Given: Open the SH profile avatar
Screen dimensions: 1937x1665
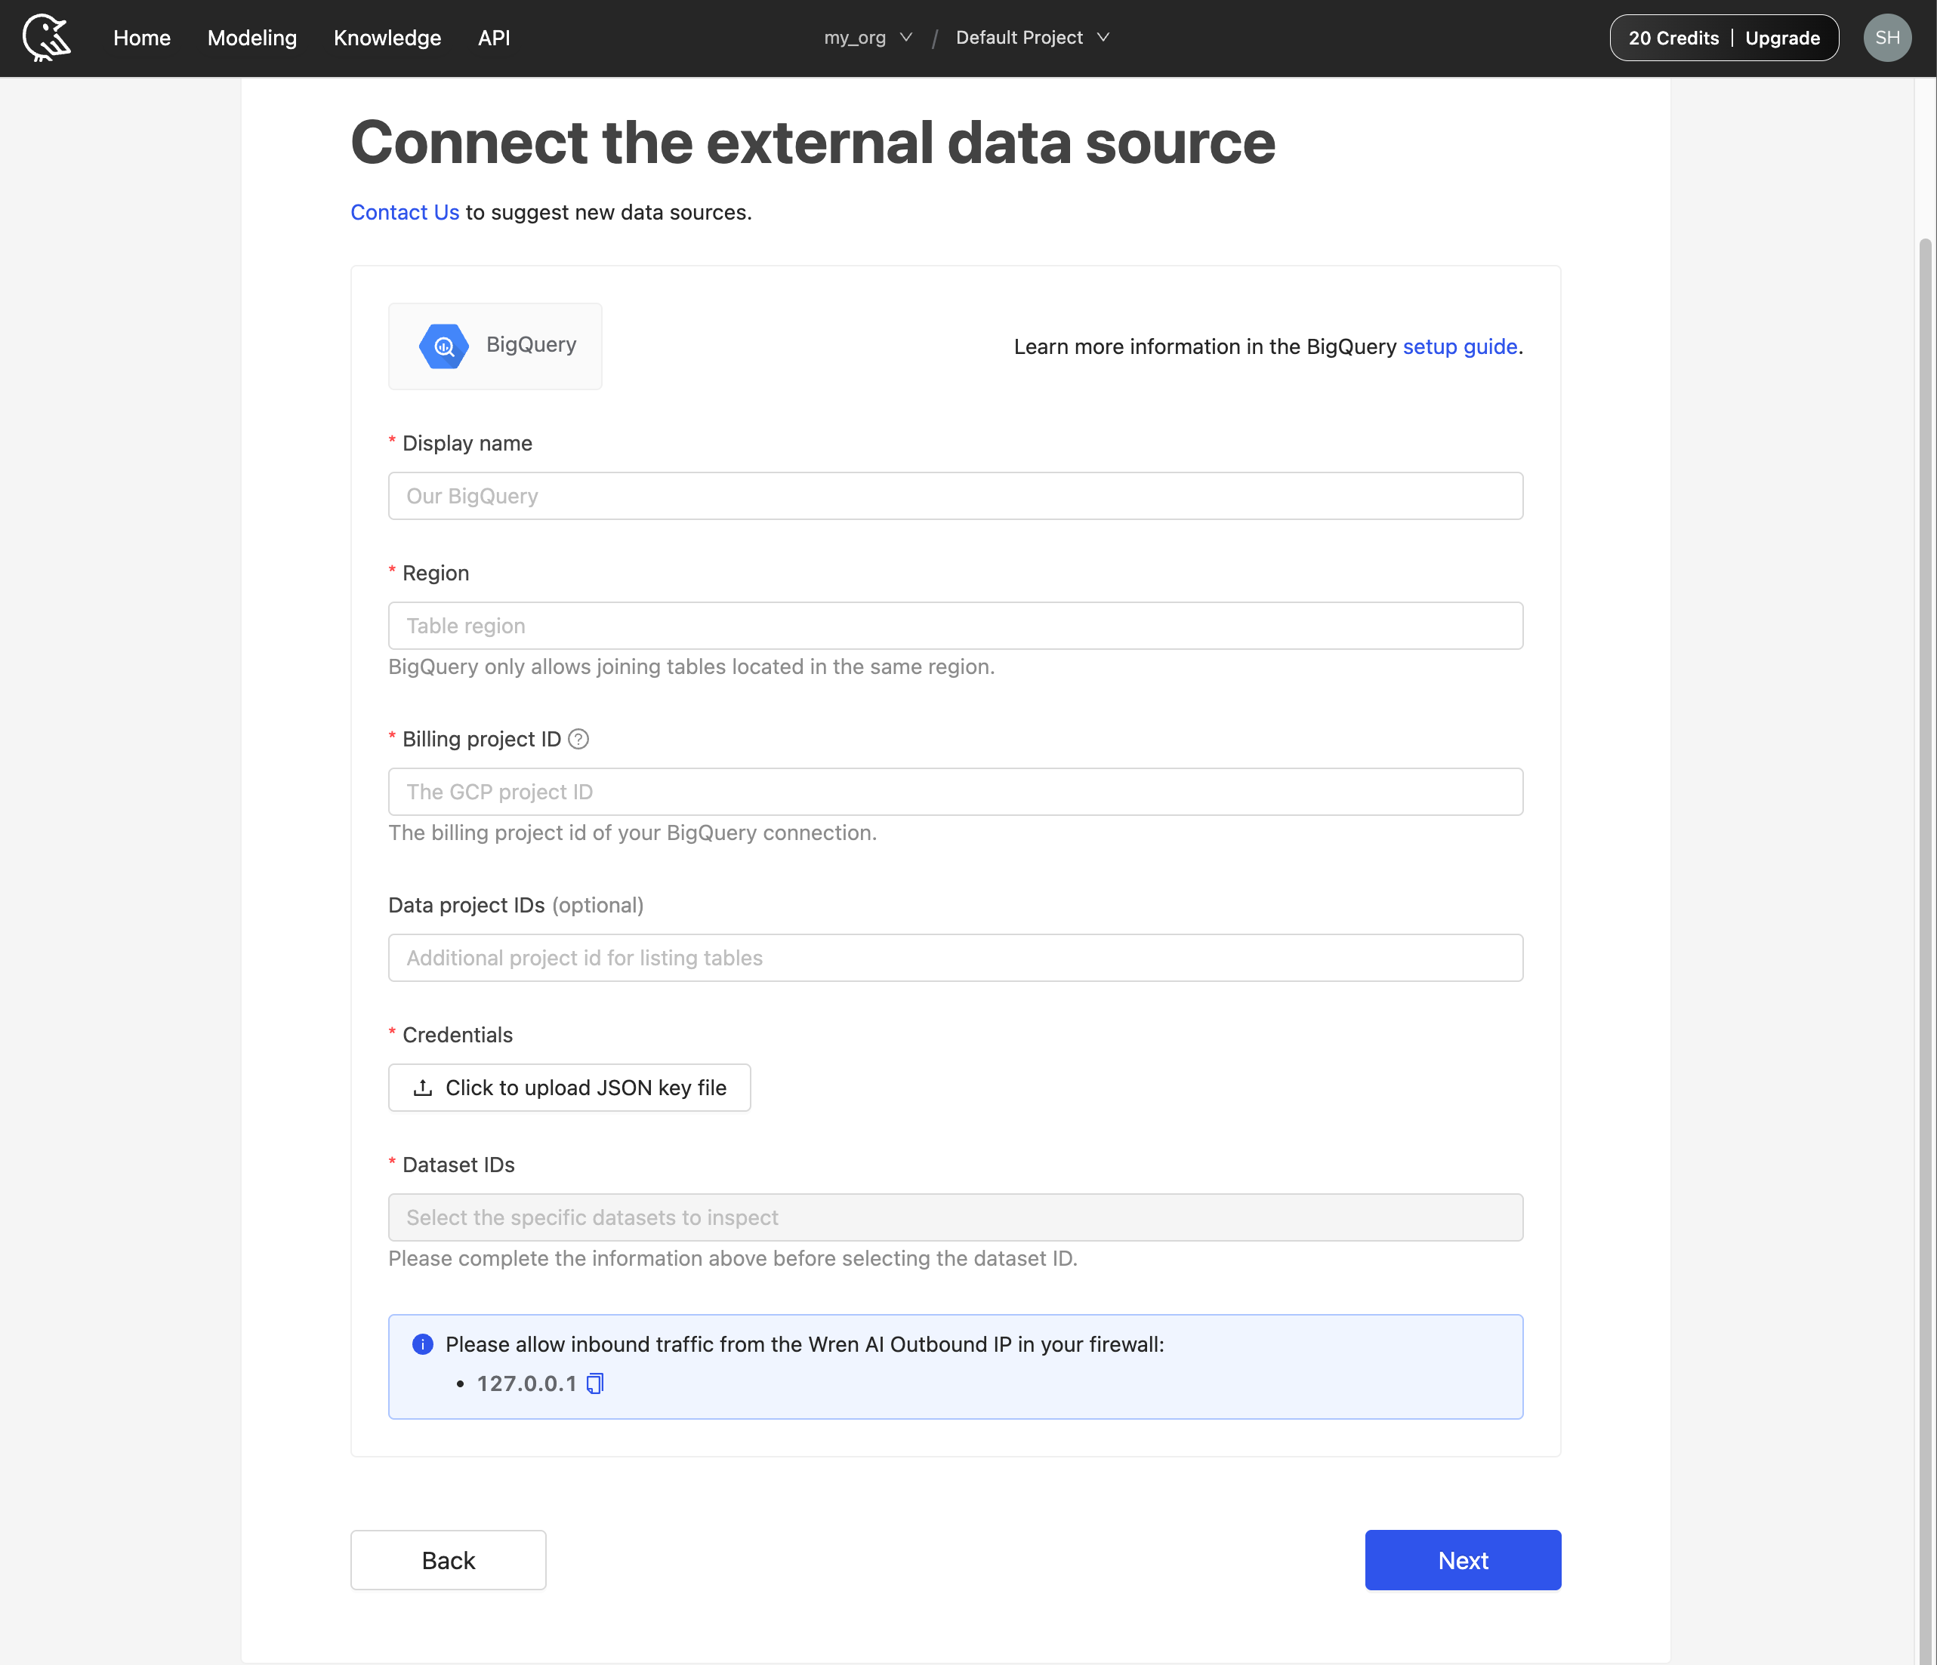Looking at the screenshot, I should [x=1886, y=38].
